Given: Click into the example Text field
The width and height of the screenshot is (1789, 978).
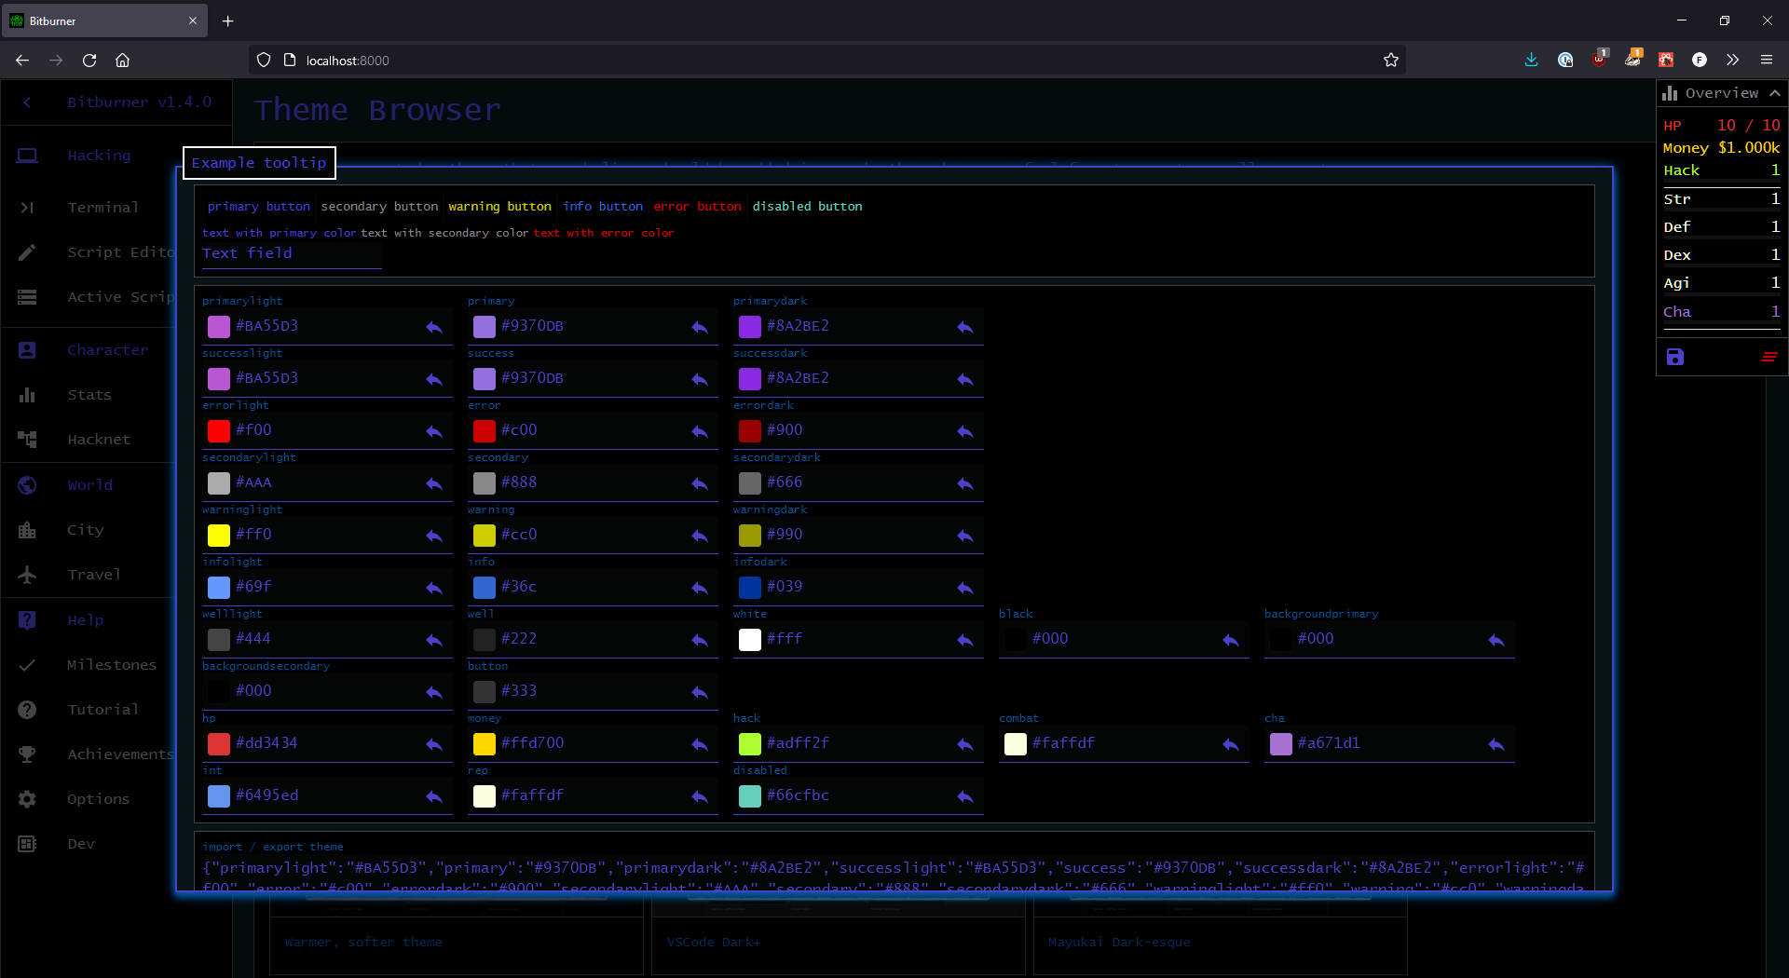Looking at the screenshot, I should tap(291, 254).
